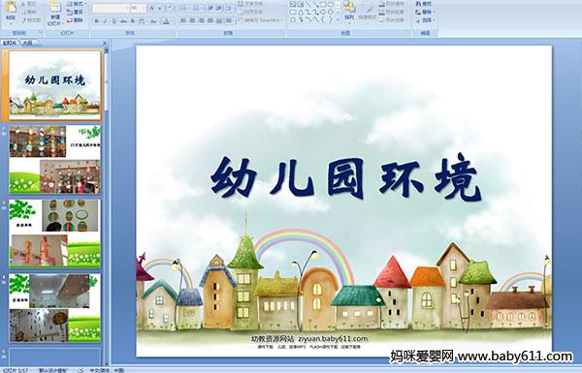
Task: Click the Layout (版式) button
Action: pos(76,4)
